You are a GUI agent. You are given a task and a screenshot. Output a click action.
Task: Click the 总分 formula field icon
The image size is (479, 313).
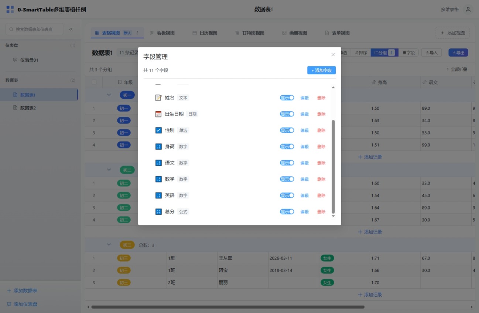(x=158, y=212)
